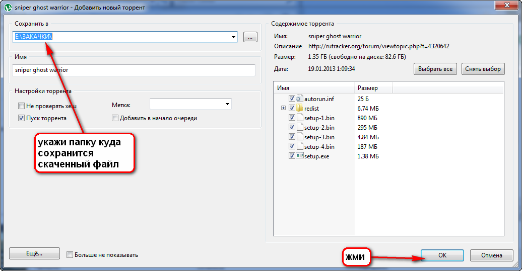Click the '25 Б' size value
522x271 pixels.
363,99
